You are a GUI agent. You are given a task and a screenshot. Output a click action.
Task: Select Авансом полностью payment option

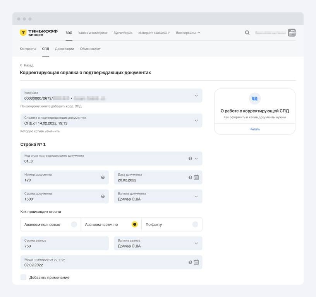74,224
